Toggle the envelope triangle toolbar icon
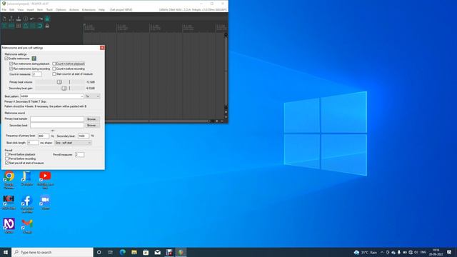 [26, 26]
